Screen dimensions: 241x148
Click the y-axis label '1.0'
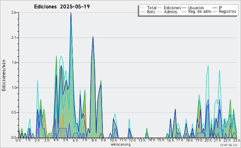(14, 88)
